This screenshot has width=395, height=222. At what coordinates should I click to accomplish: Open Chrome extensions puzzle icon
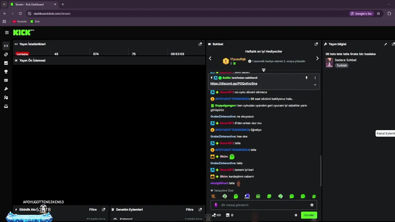(389, 14)
